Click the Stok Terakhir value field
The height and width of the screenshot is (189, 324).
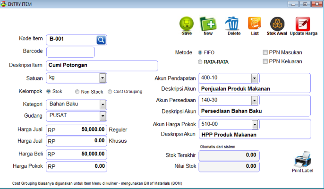point(229,155)
